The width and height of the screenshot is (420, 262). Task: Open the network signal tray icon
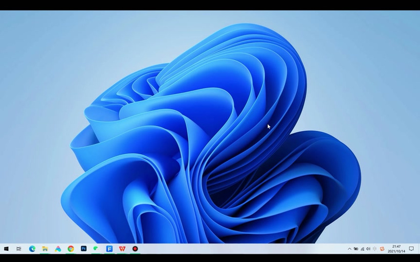(x=362, y=249)
